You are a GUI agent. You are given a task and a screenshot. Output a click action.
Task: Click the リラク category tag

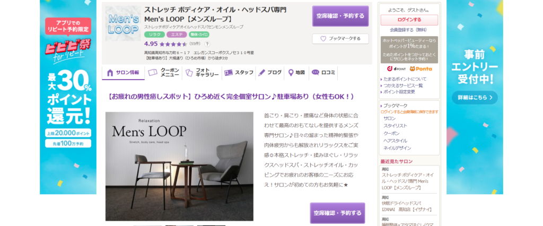pyautogui.click(x=154, y=34)
